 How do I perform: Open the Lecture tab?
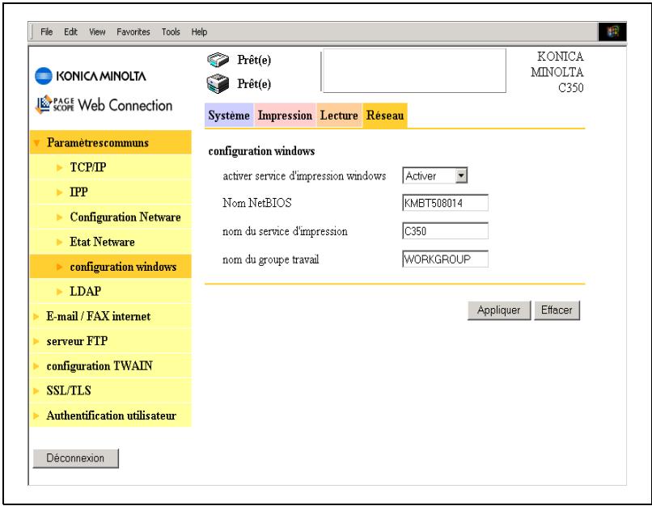pos(339,116)
